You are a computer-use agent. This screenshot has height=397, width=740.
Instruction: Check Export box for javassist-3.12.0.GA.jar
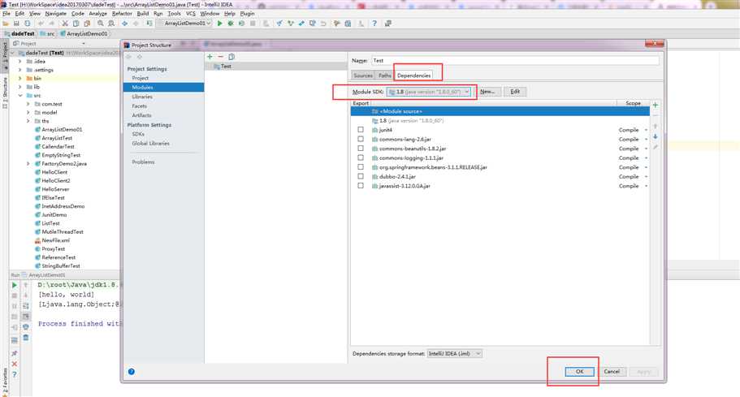point(361,186)
